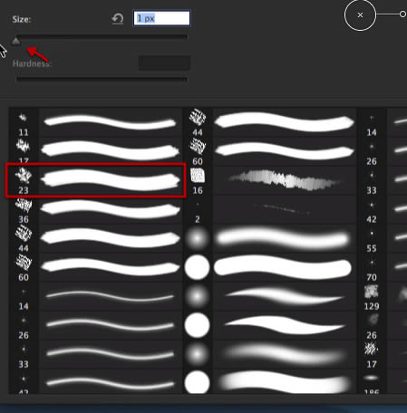This screenshot has height=413, width=407.
Task: Click the Size slider triangle handle
Action: click(x=15, y=41)
